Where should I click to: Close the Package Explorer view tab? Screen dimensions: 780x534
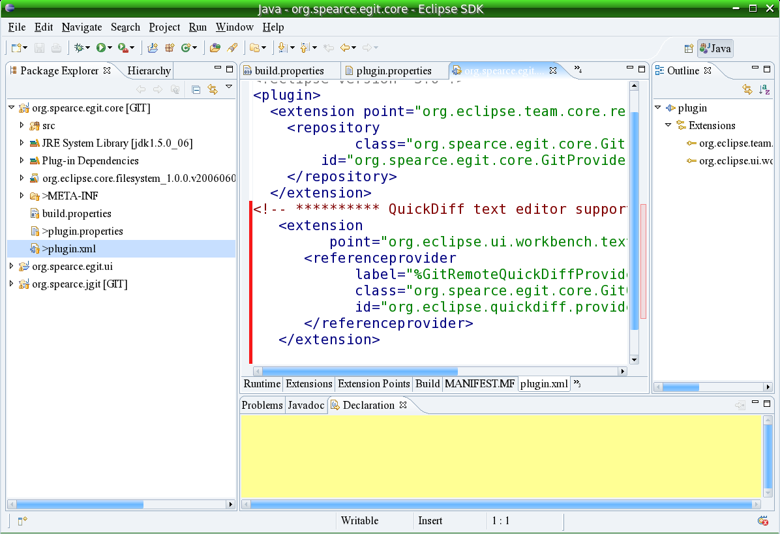pyautogui.click(x=107, y=70)
